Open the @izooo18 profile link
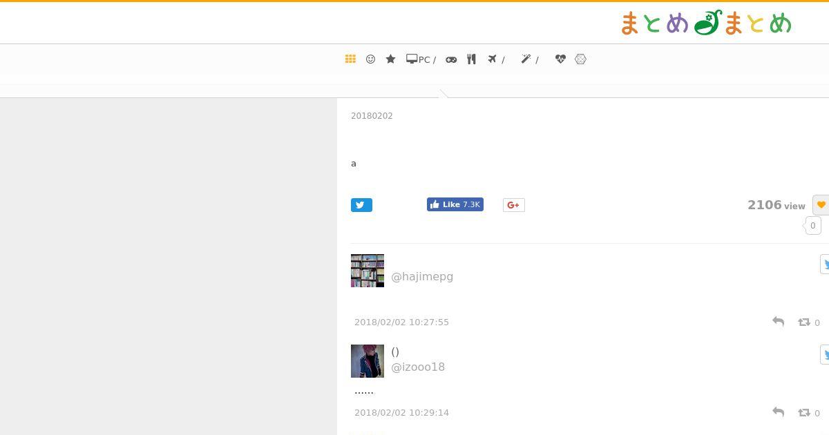829x435 pixels. pyautogui.click(x=418, y=367)
